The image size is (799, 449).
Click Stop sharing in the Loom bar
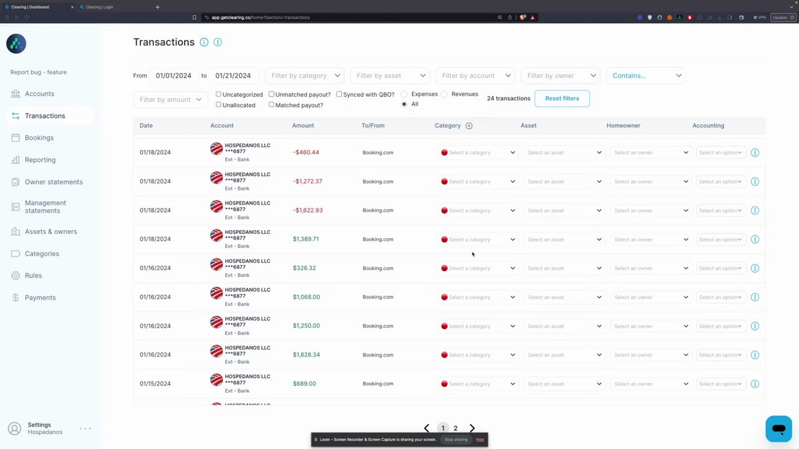456,440
